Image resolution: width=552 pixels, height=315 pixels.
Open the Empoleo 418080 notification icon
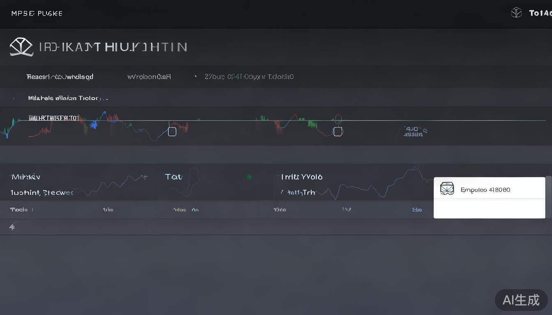click(447, 189)
